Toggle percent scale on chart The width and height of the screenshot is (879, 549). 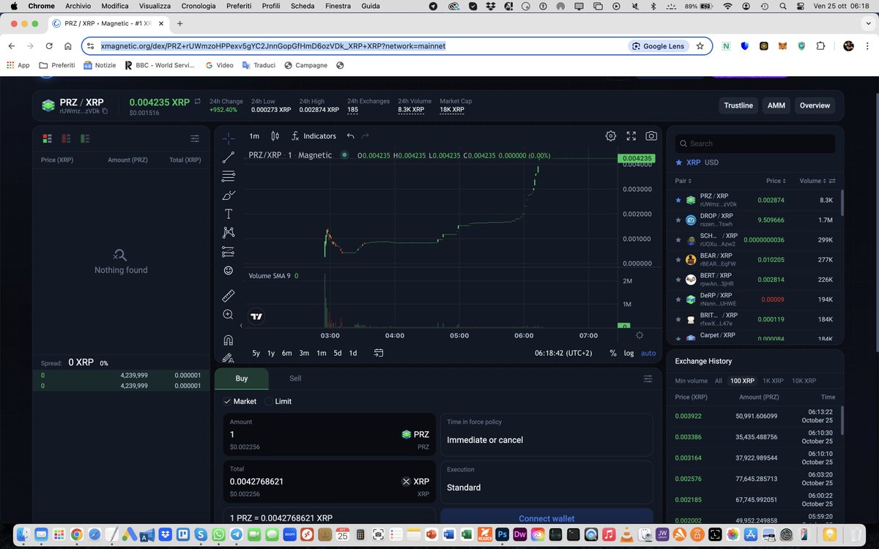pyautogui.click(x=612, y=353)
